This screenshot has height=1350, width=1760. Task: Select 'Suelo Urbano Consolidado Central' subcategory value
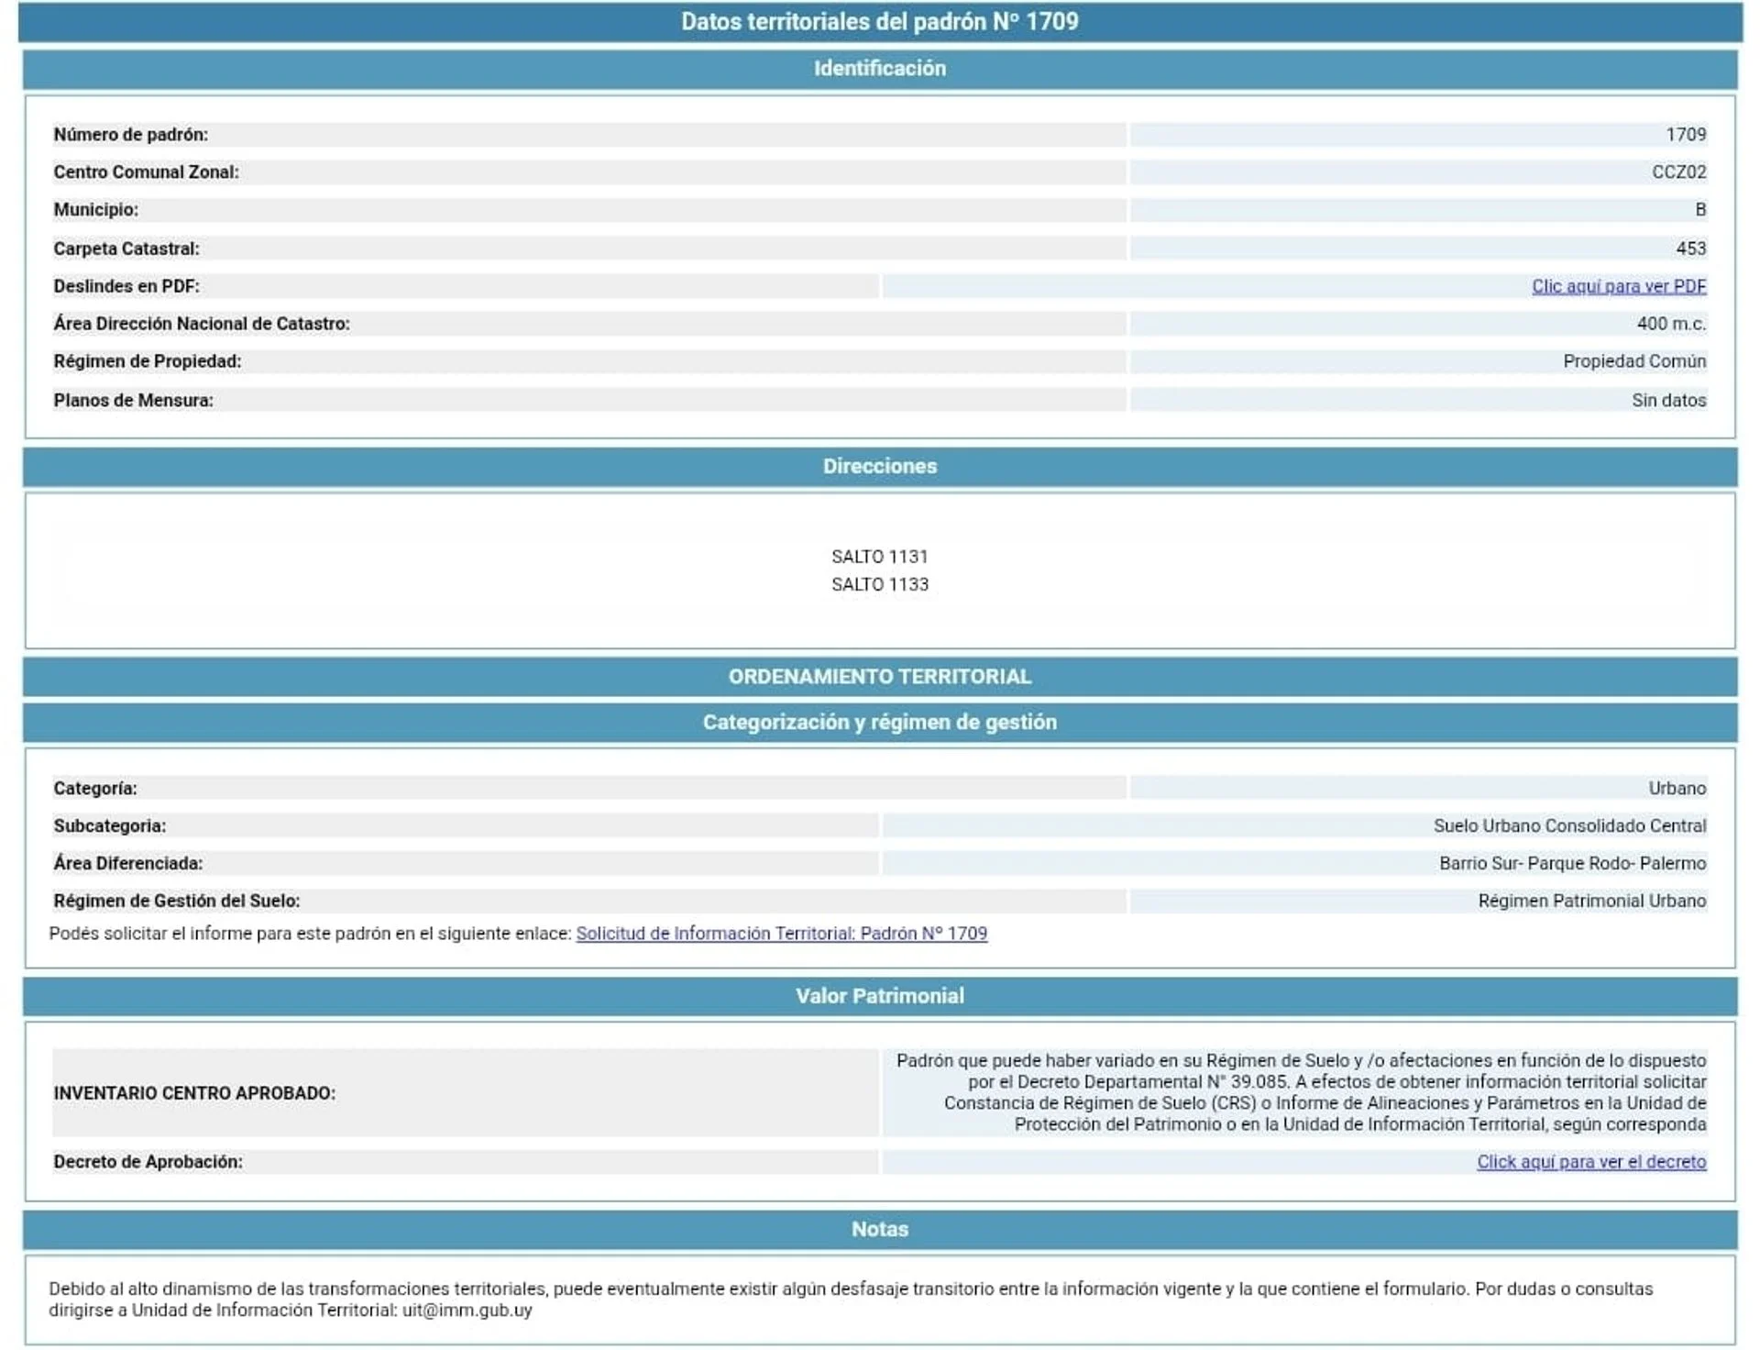(x=1568, y=825)
